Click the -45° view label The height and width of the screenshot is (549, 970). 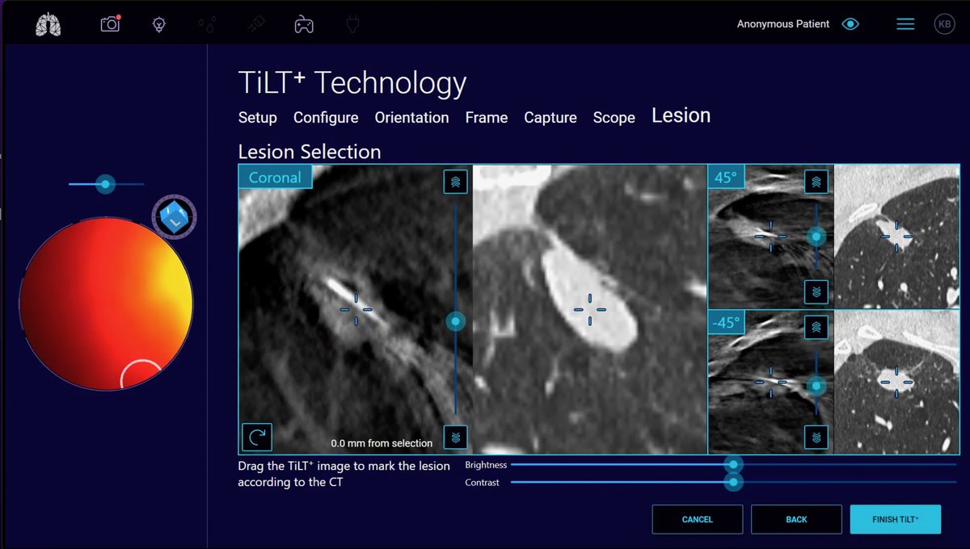pyautogui.click(x=726, y=322)
